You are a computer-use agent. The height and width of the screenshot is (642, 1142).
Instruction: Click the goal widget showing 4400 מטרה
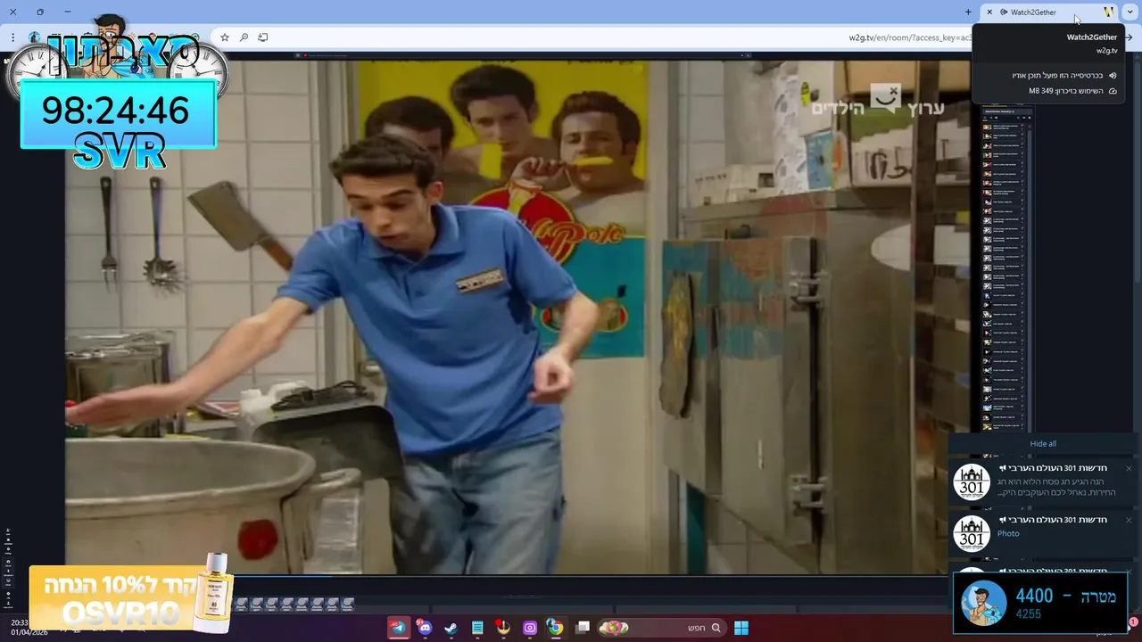pyautogui.click(x=1040, y=603)
